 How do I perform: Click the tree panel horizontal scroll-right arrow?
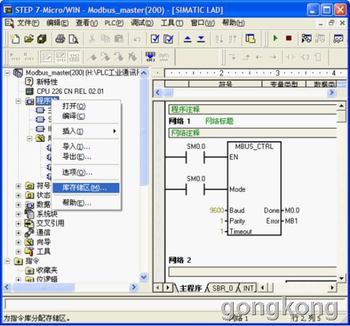click(134, 287)
